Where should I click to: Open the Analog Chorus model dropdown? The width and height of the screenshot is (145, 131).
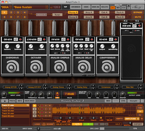[58, 87]
